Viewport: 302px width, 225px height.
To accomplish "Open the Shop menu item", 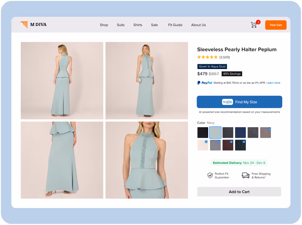I will (104, 25).
